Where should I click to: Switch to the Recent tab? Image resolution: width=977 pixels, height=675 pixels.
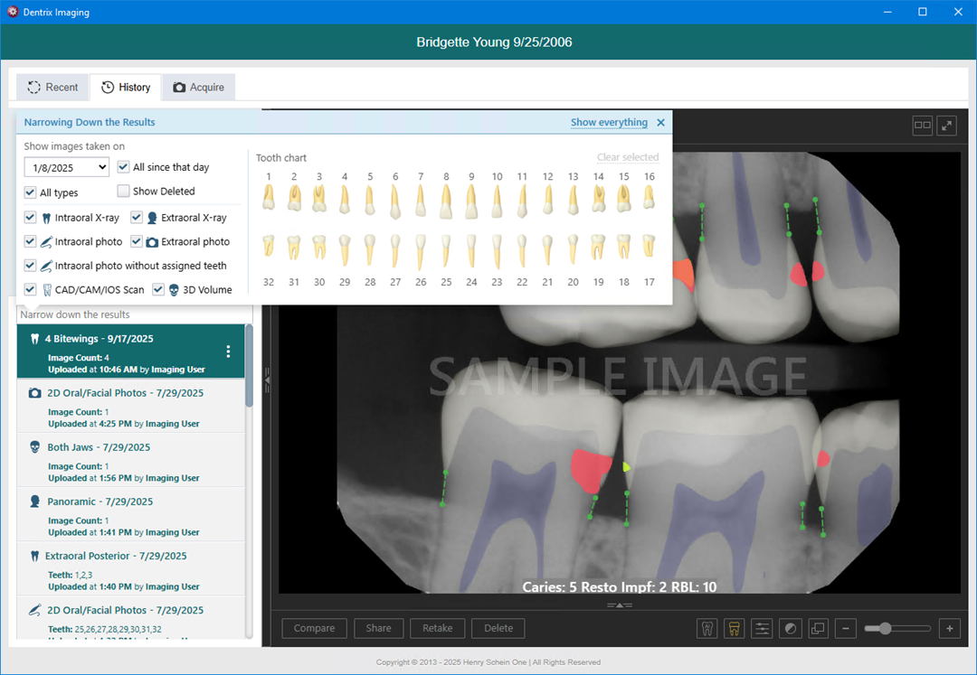(52, 88)
